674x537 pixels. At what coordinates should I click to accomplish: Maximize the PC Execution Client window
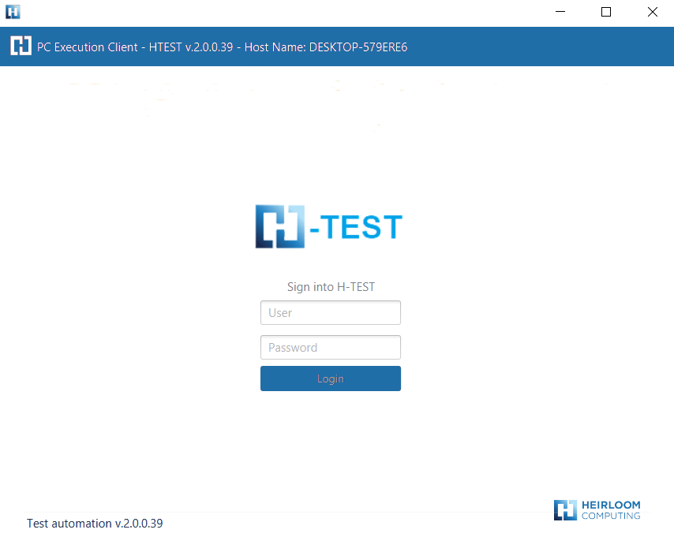click(605, 12)
